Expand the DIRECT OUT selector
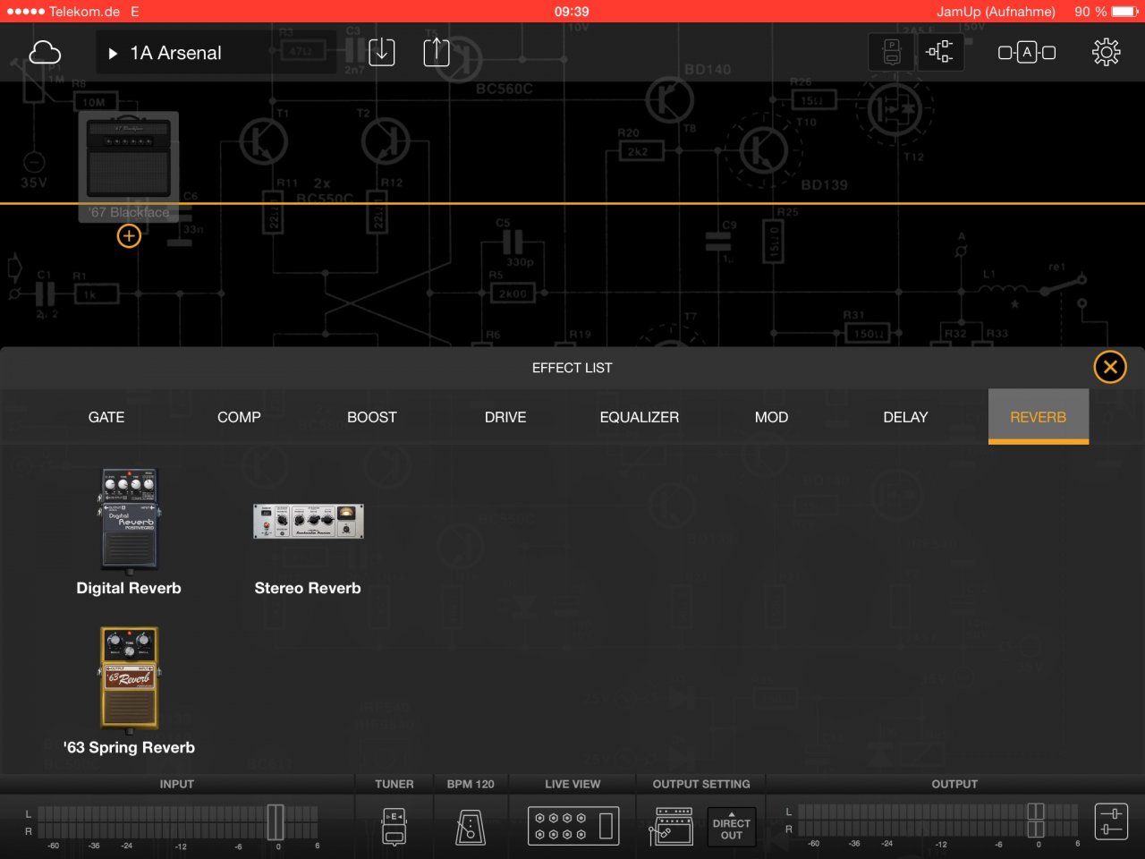Image resolution: width=1145 pixels, height=859 pixels. point(731,828)
